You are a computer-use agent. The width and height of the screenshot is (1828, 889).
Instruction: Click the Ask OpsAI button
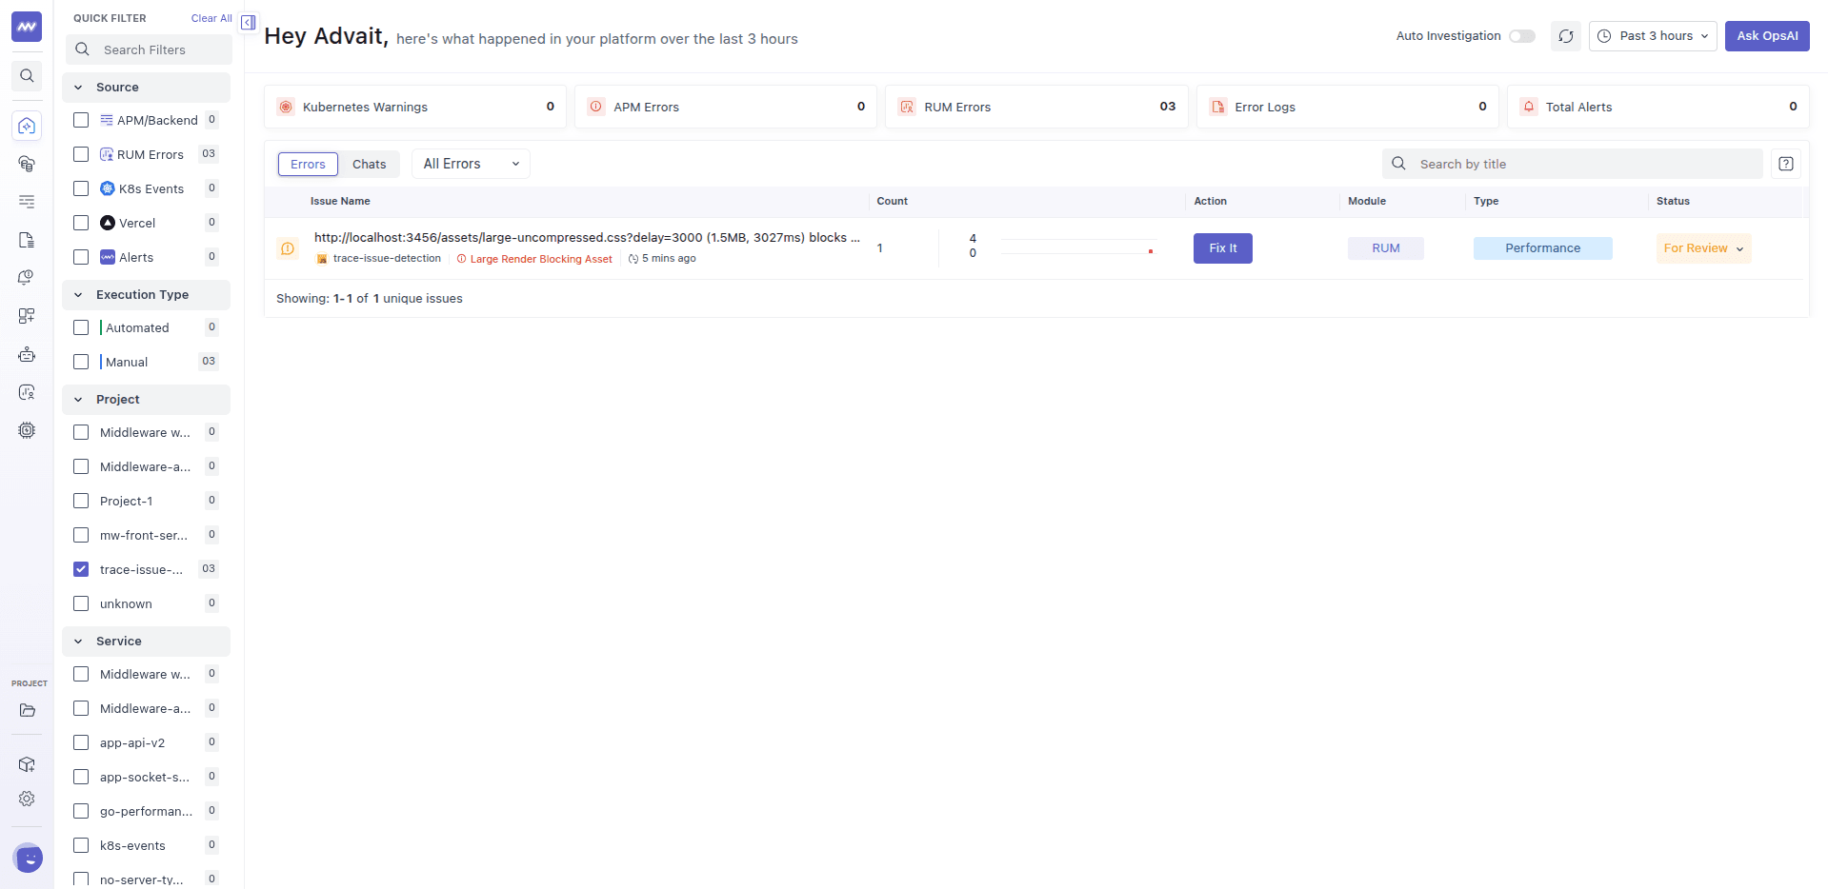(1767, 36)
